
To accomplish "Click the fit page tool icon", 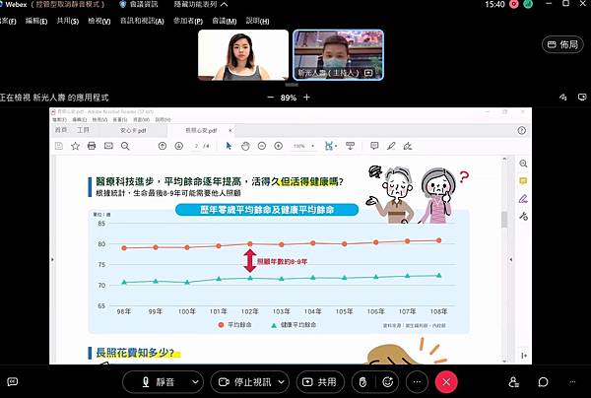I will point(329,146).
